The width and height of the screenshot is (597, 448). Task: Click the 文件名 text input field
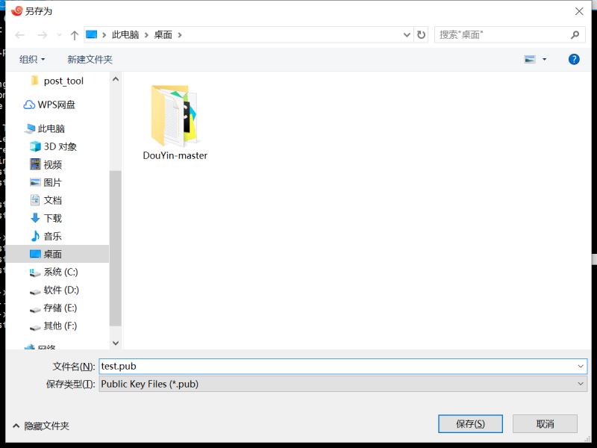click(336, 366)
